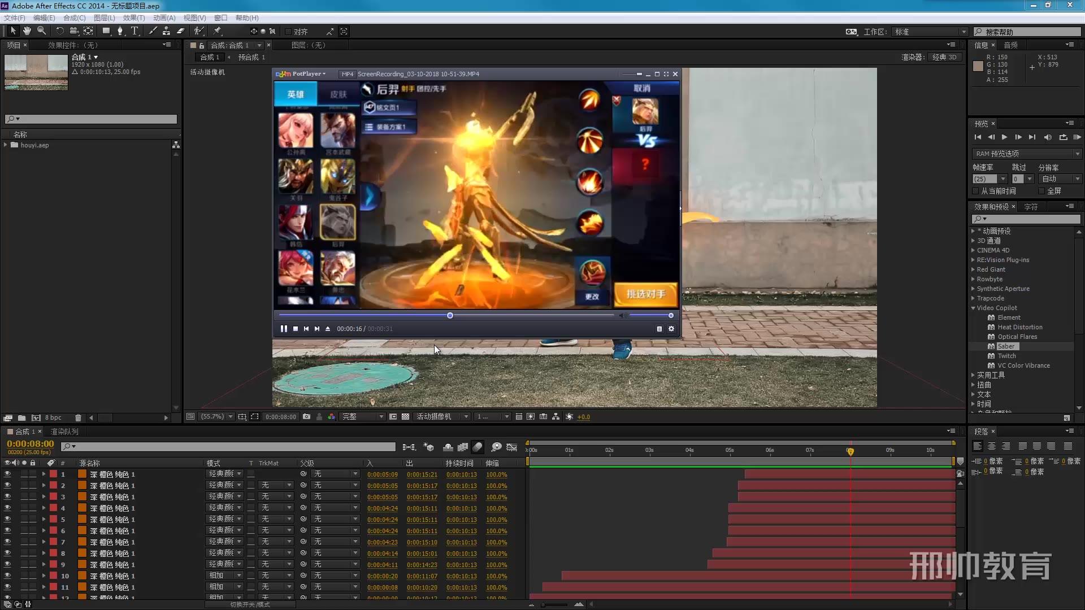
Task: Select the Hand tool
Action: pyautogui.click(x=27, y=31)
